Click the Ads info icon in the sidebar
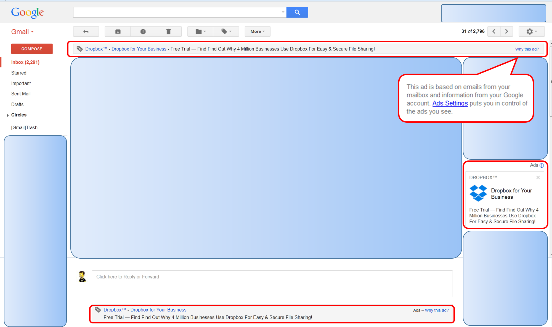 [x=542, y=165]
